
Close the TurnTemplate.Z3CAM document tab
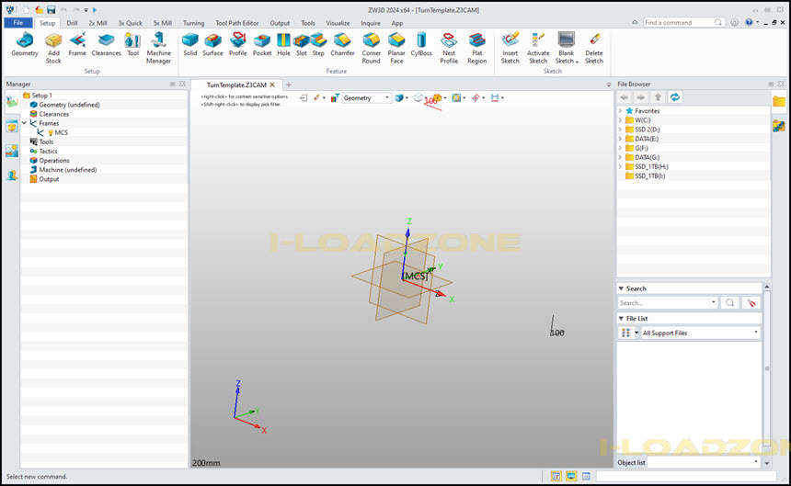272,85
